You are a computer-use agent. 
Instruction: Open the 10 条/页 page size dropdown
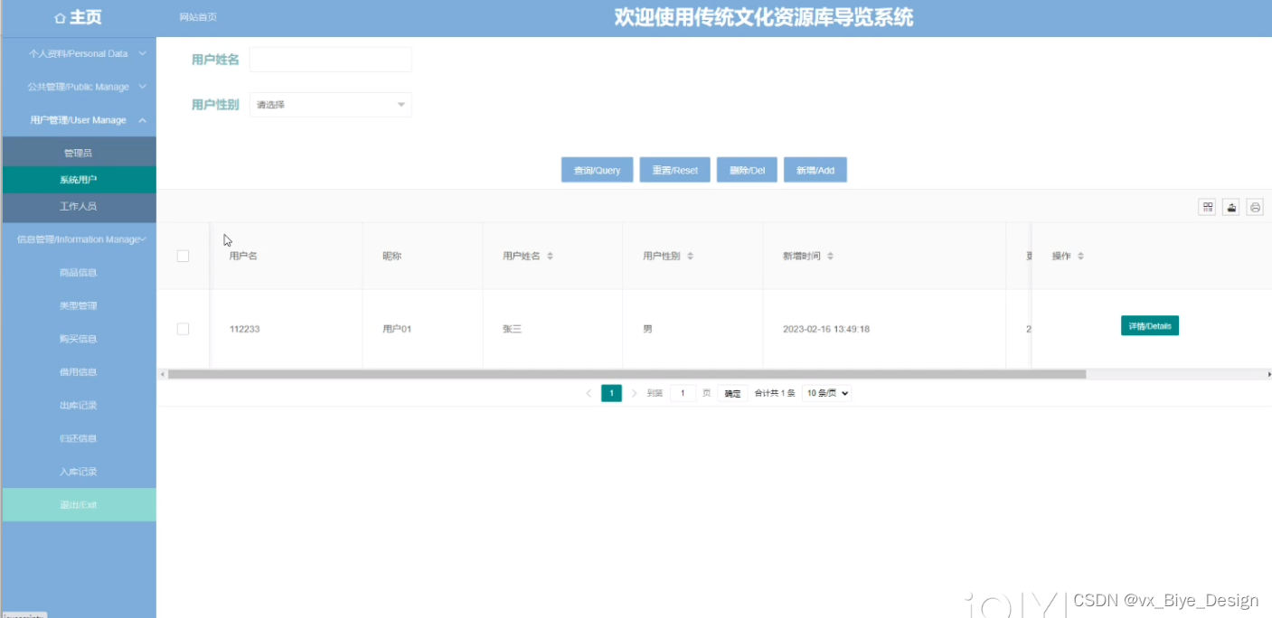826,393
